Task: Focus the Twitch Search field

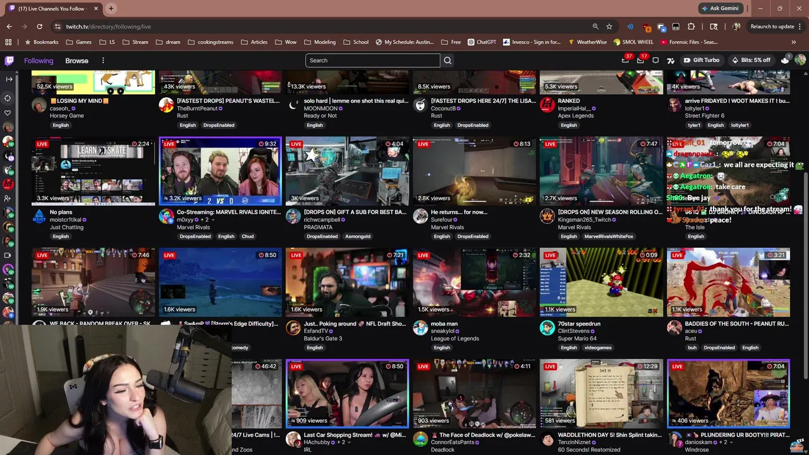Action: (373, 60)
